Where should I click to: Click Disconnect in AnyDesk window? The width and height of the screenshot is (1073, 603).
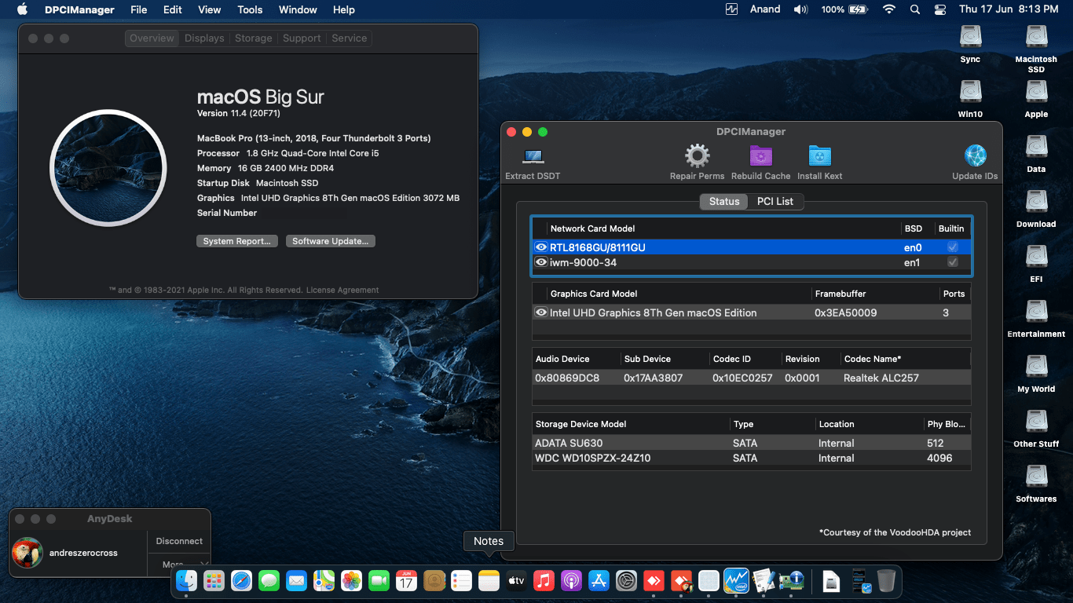tap(179, 541)
